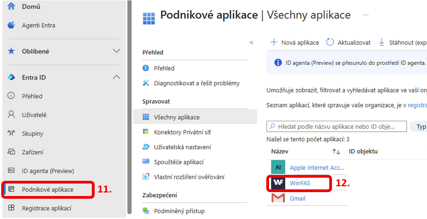
Task: Open Konektory Privátní síť menu item
Action: click(183, 132)
